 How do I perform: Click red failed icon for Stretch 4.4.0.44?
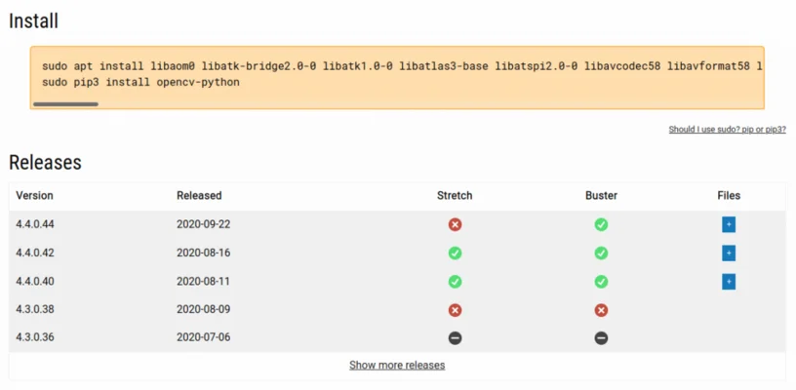point(455,224)
